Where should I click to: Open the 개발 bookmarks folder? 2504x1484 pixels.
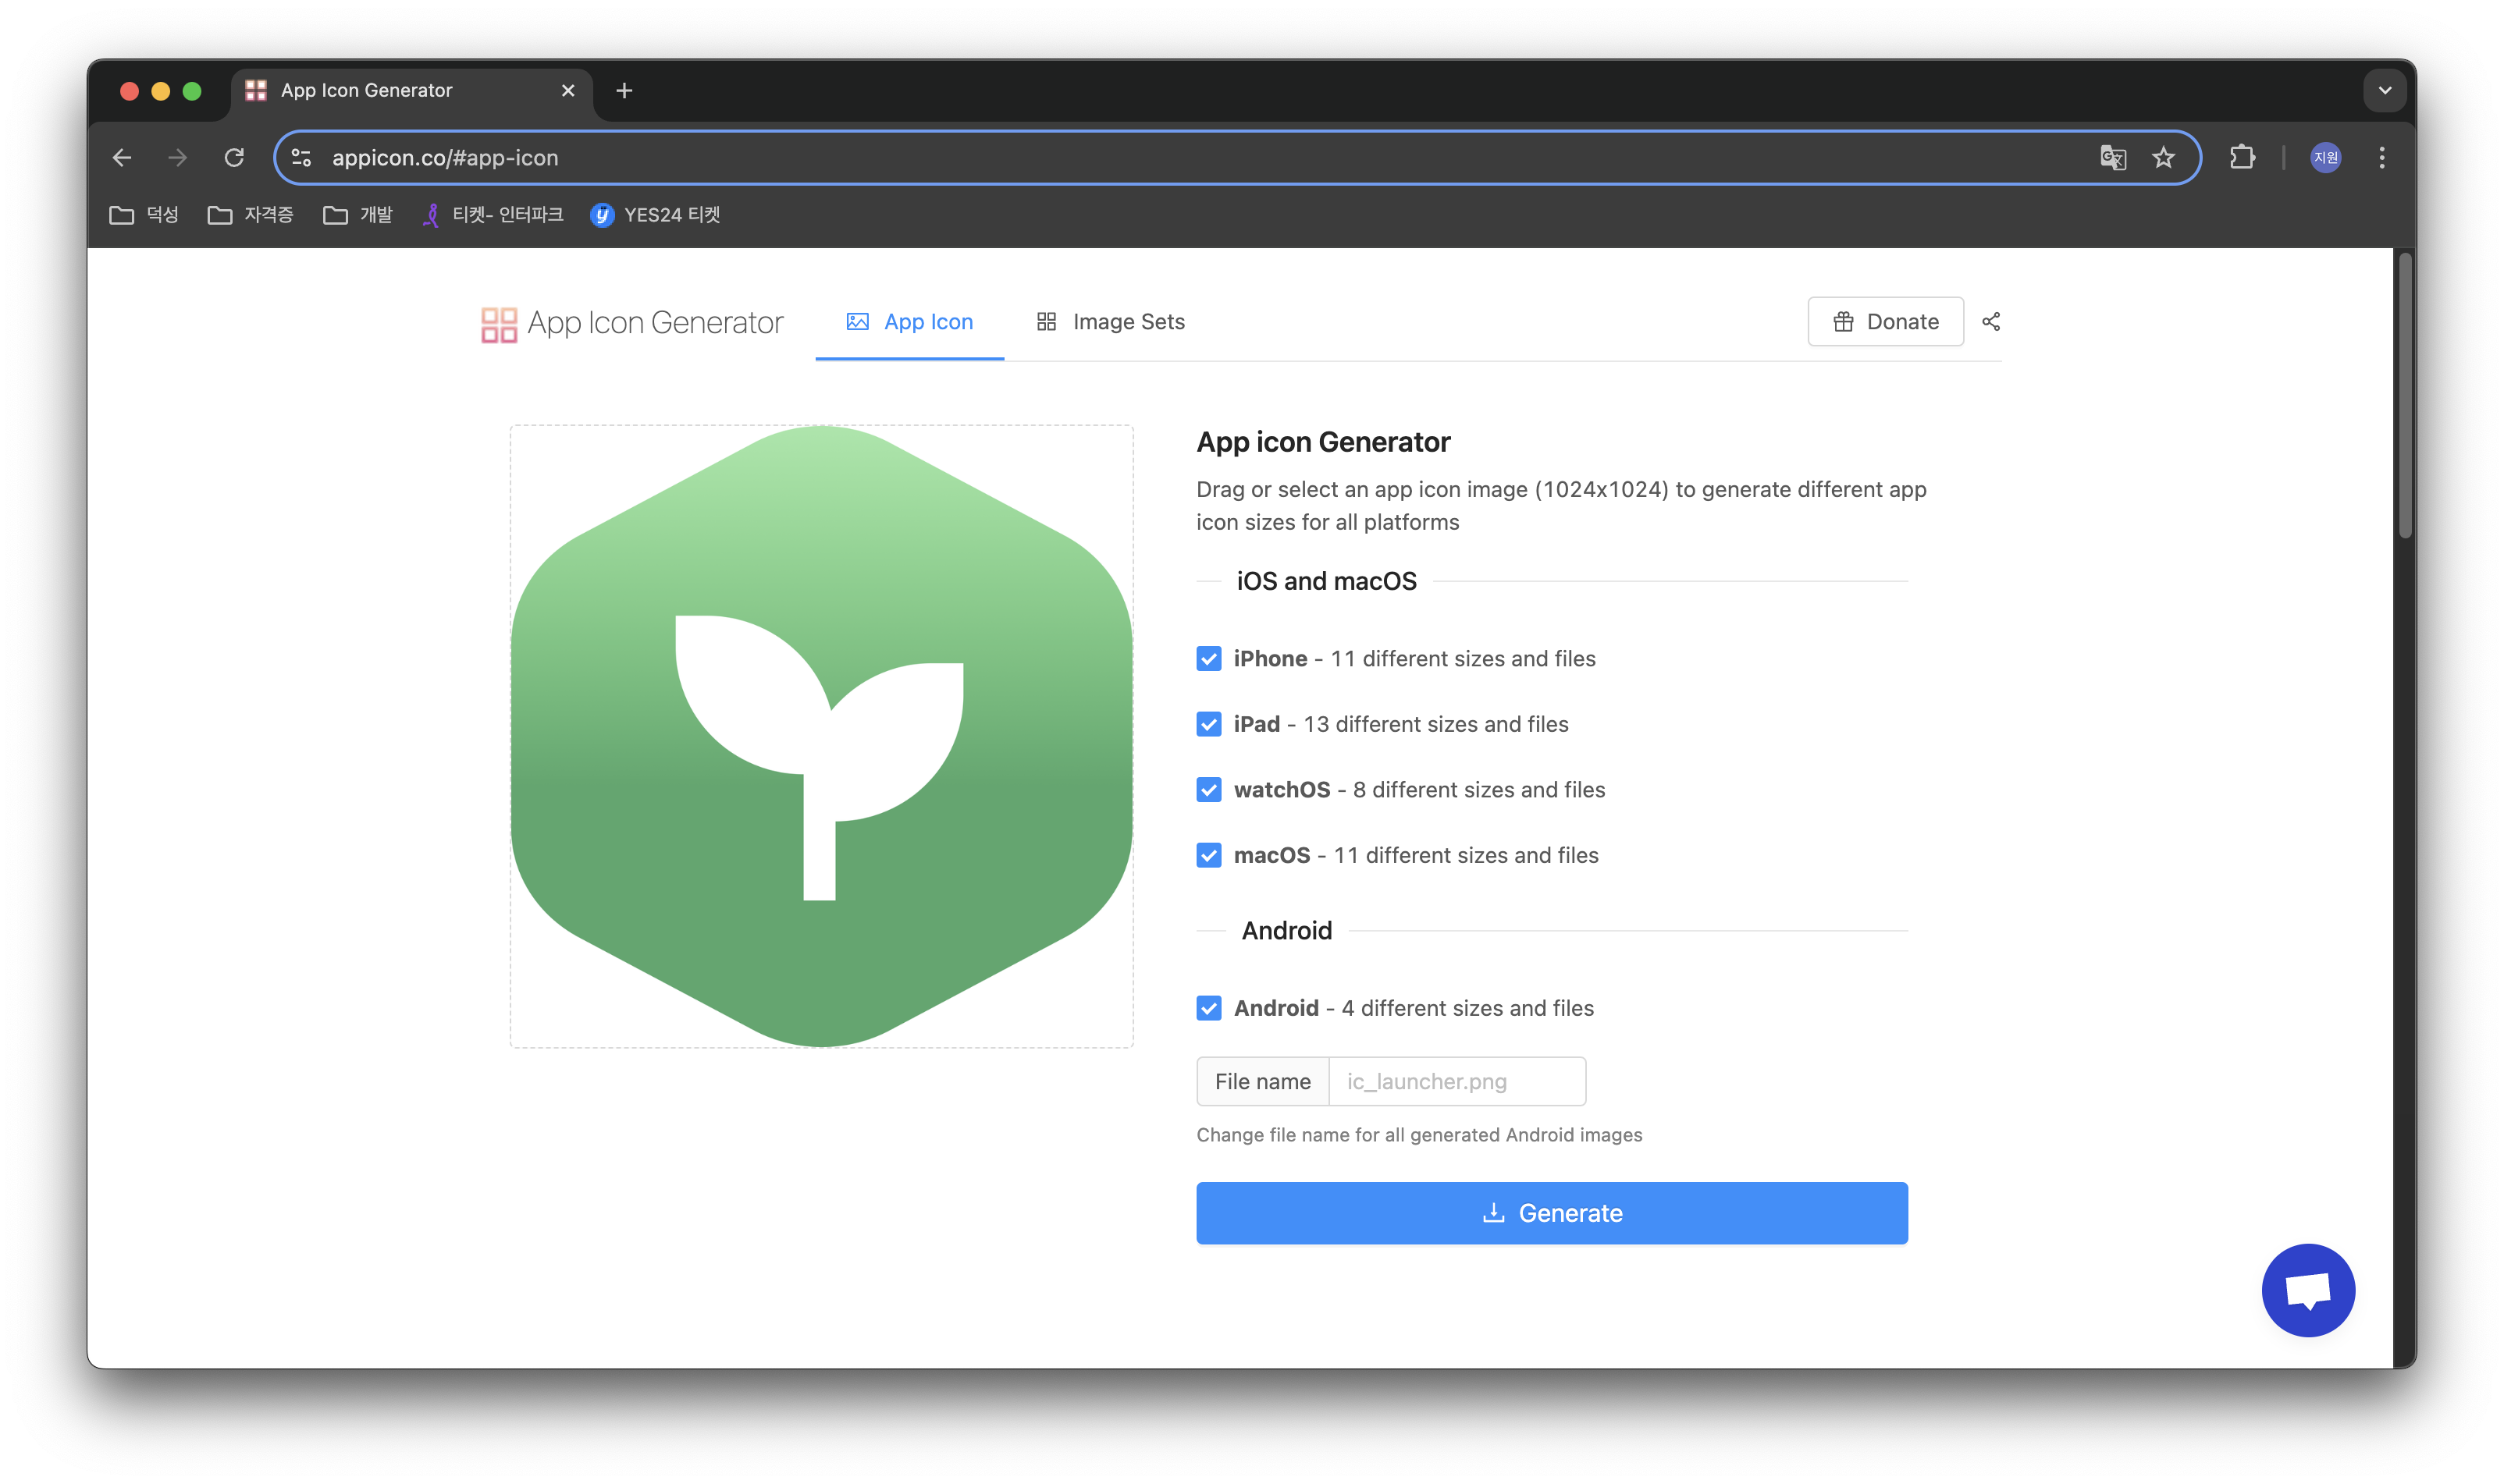coord(358,215)
